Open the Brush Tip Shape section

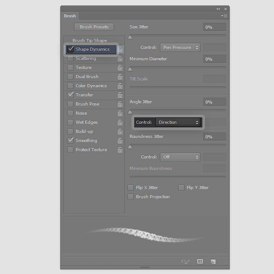[x=90, y=41]
